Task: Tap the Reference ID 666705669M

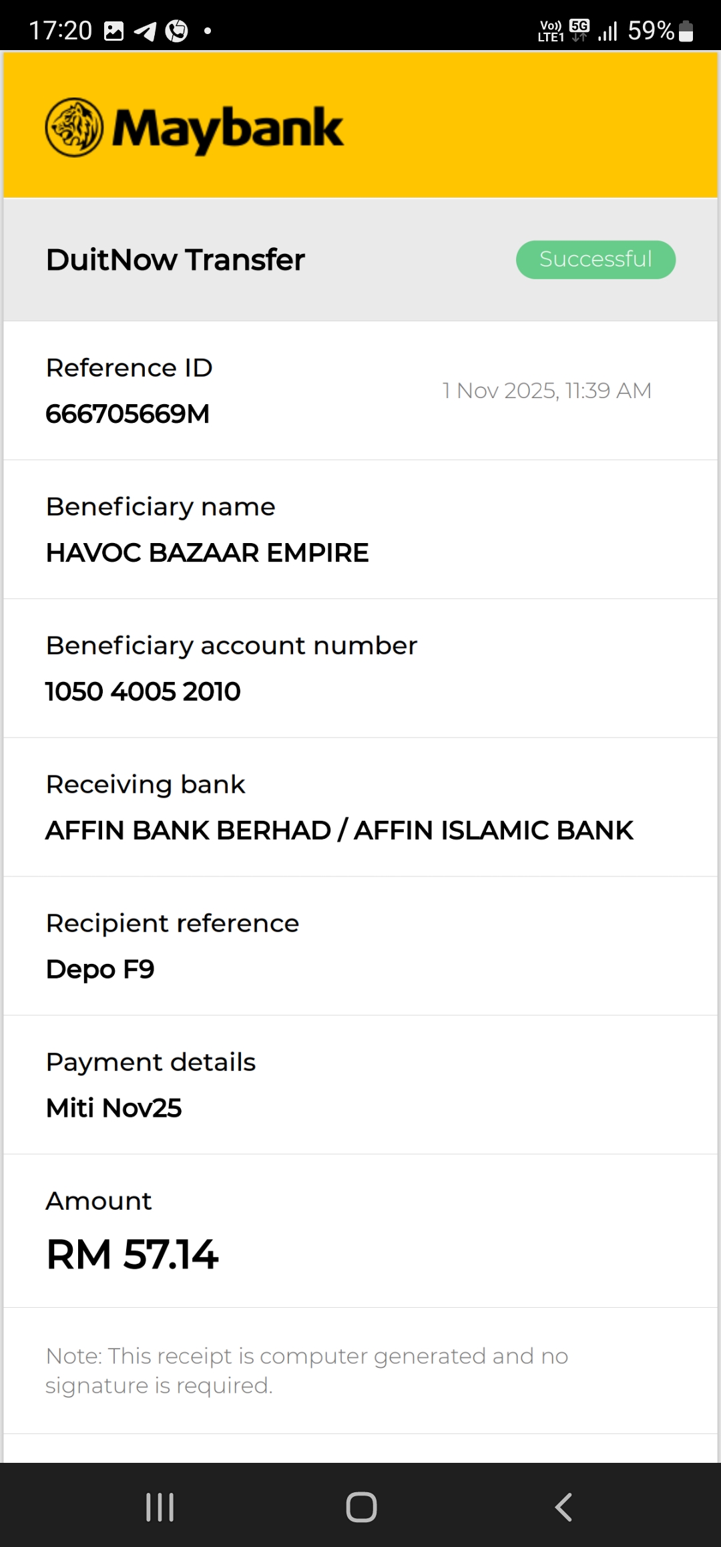Action: (x=128, y=414)
